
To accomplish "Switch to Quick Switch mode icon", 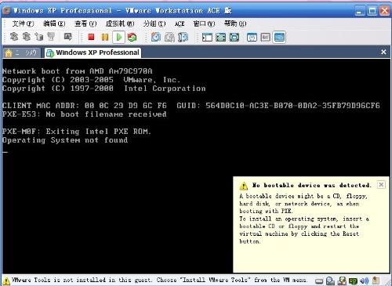I will 221,38.
